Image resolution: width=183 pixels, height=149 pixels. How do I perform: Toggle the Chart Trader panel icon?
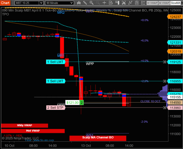pos(117,3)
